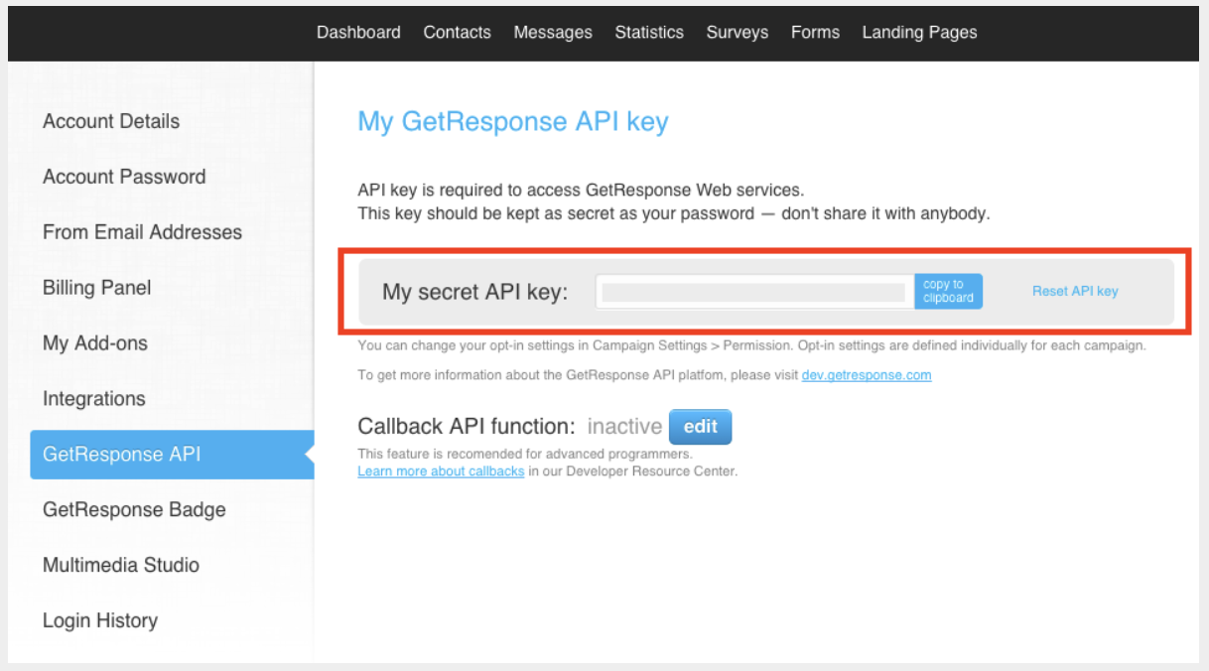Reset the API key
This screenshot has height=671, width=1209.
coord(1075,292)
